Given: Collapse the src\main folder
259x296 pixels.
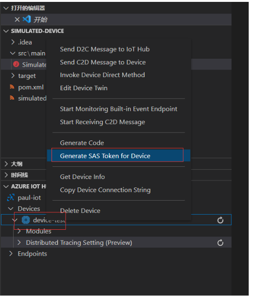Looking at the screenshot, I should (13, 53).
